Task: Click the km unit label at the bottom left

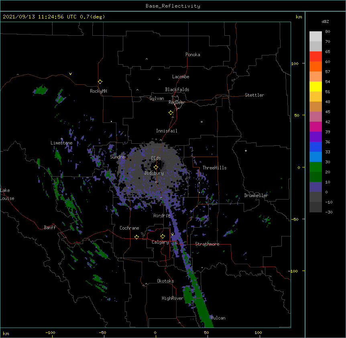Action: [x=6, y=333]
